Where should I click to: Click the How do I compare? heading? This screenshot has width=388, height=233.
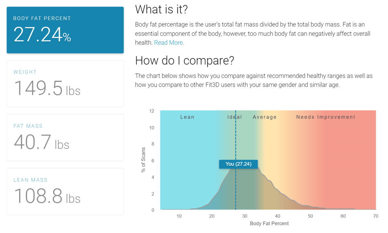tap(185, 60)
